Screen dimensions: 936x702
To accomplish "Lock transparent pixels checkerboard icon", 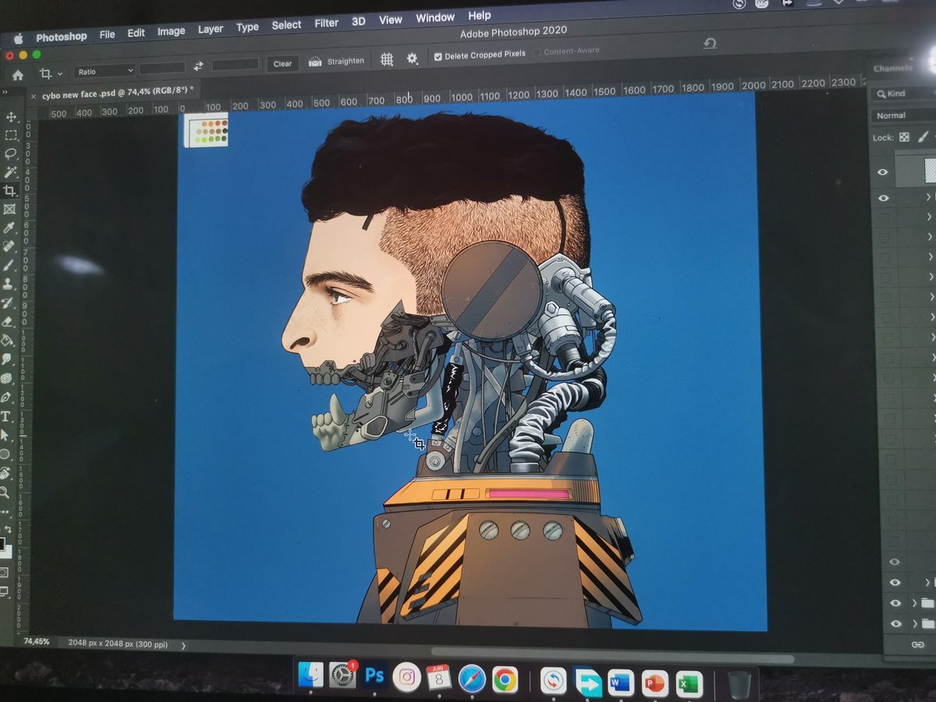I will click(904, 136).
